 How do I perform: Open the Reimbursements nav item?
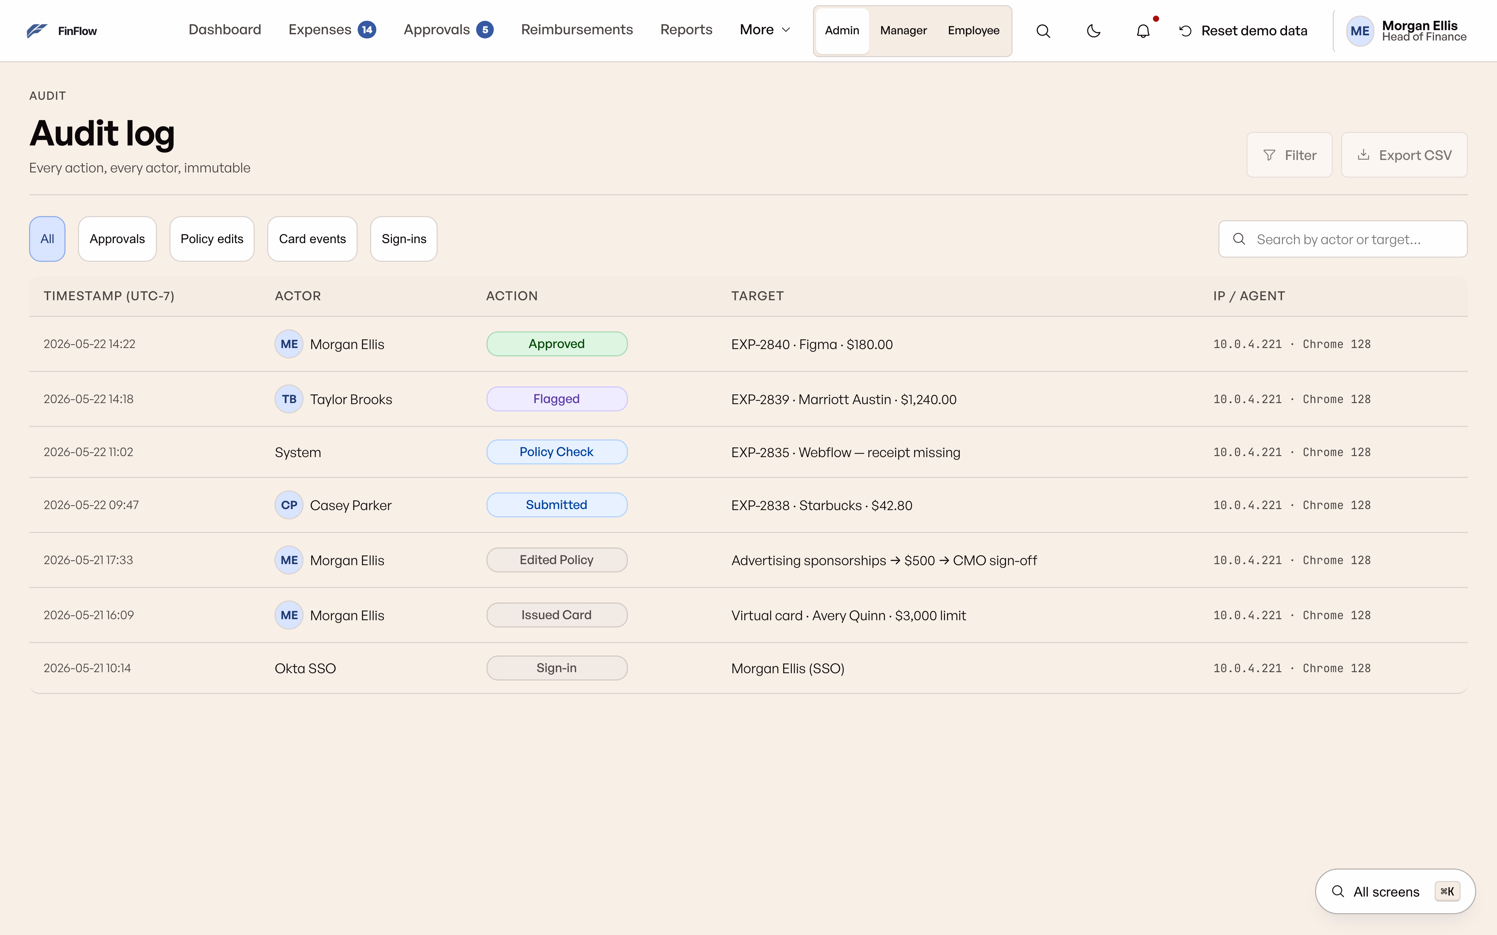pyautogui.click(x=577, y=30)
